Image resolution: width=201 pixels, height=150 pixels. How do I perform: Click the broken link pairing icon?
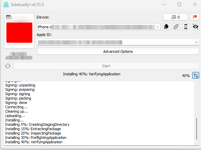(x=176, y=27)
